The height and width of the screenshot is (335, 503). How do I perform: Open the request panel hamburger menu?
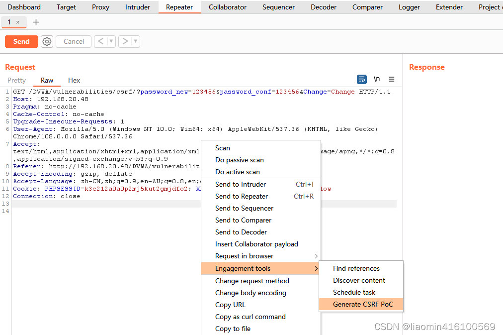[391, 79]
